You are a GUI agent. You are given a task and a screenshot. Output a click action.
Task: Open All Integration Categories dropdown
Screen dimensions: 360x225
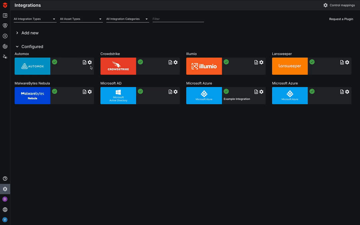128,19
